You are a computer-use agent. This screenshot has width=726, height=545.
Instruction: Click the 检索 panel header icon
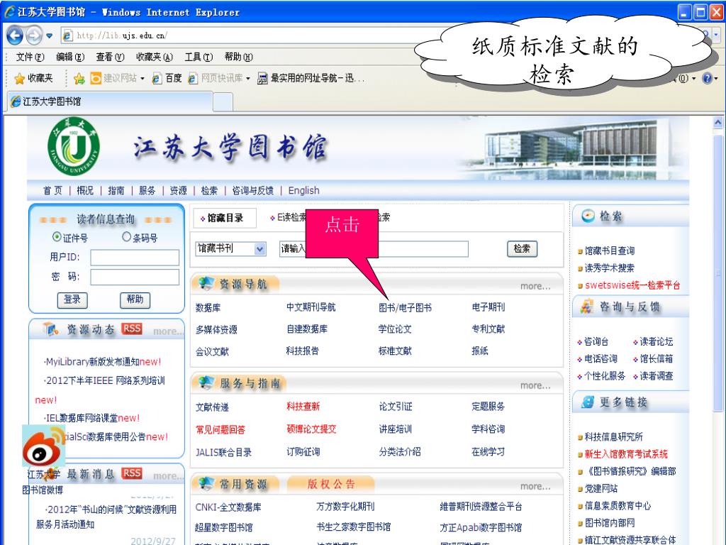(x=588, y=216)
